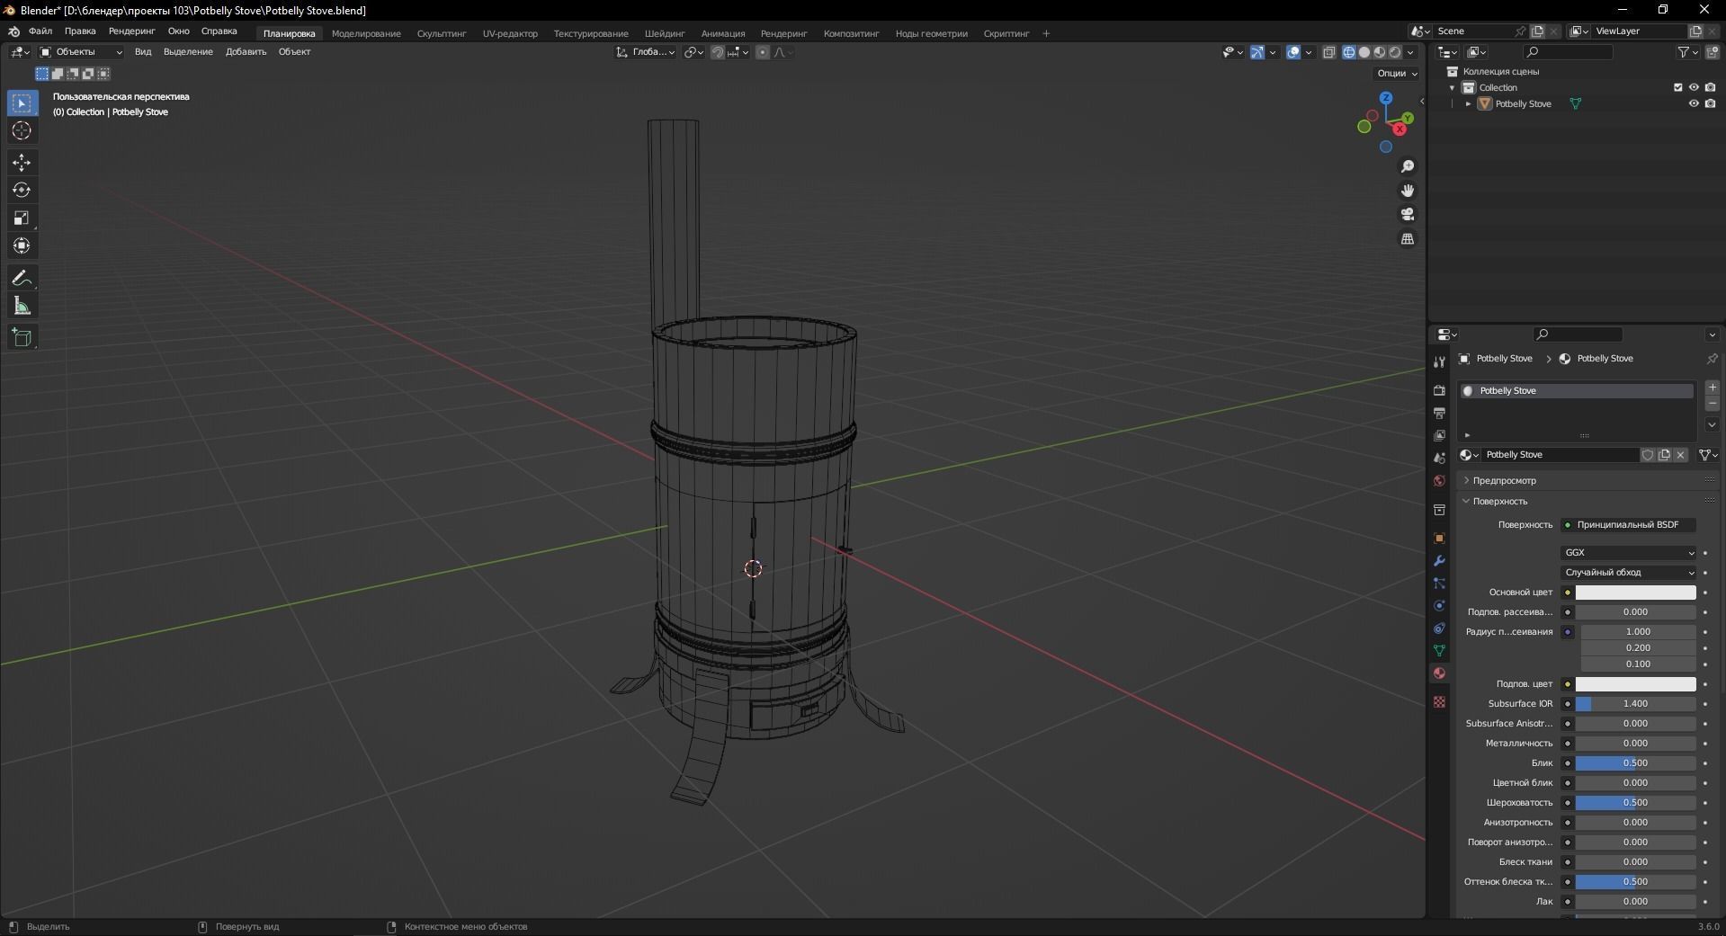Open the outliner filter dropdown
The width and height of the screenshot is (1726, 936).
pyautogui.click(x=1687, y=52)
